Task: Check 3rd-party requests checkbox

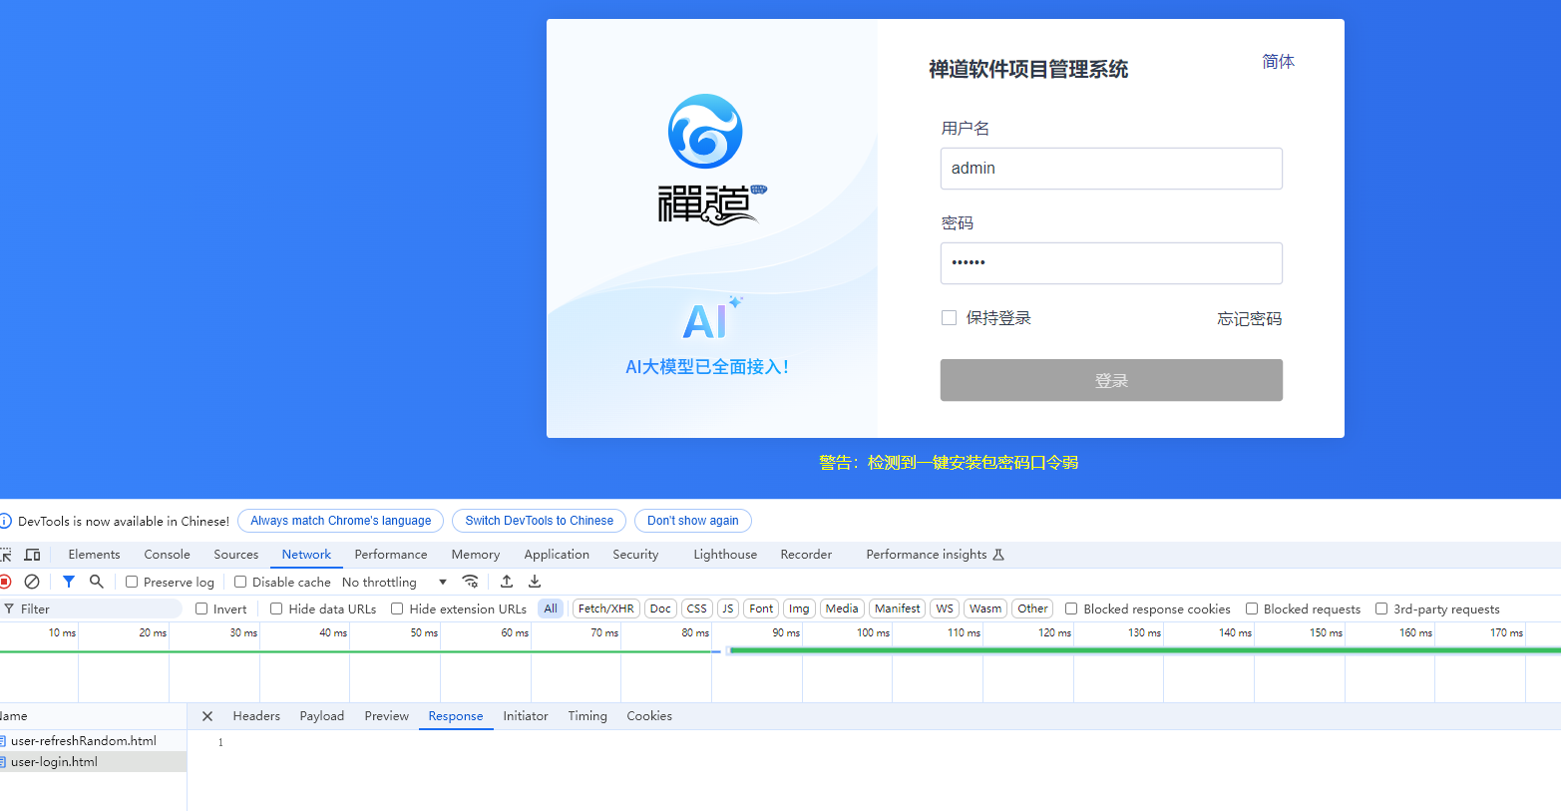Action: 1381,608
